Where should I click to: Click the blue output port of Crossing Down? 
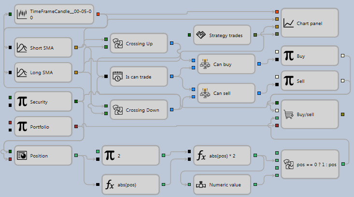pyautogui.click(x=172, y=110)
